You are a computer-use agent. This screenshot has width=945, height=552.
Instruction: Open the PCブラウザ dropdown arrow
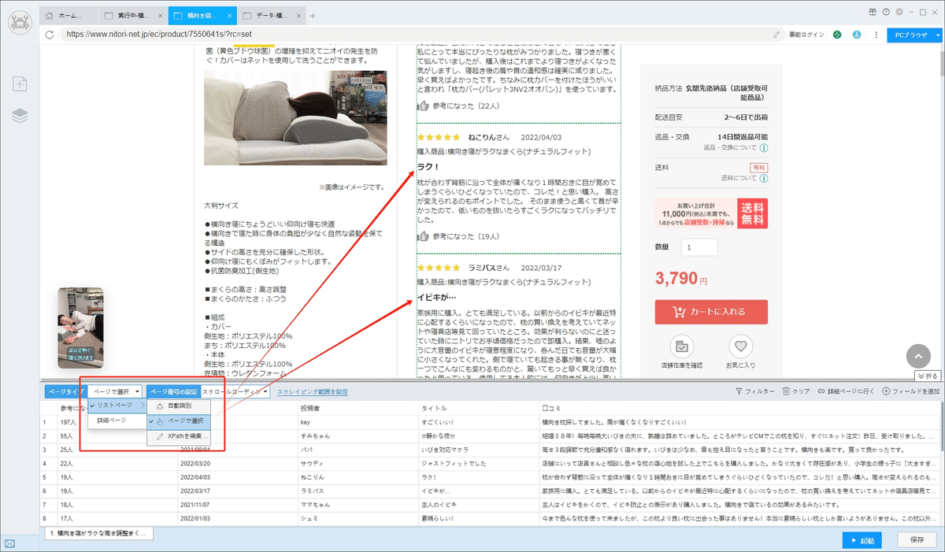click(938, 35)
